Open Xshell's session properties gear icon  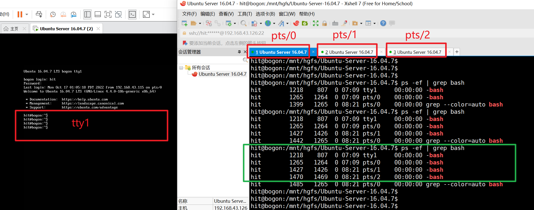(229, 23)
